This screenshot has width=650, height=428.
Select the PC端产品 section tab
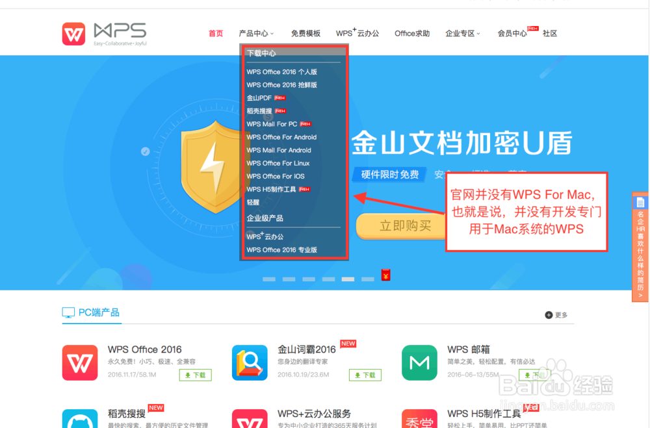(x=91, y=313)
